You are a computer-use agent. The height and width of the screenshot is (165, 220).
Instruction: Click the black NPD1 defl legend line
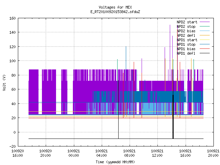pos(205,53)
